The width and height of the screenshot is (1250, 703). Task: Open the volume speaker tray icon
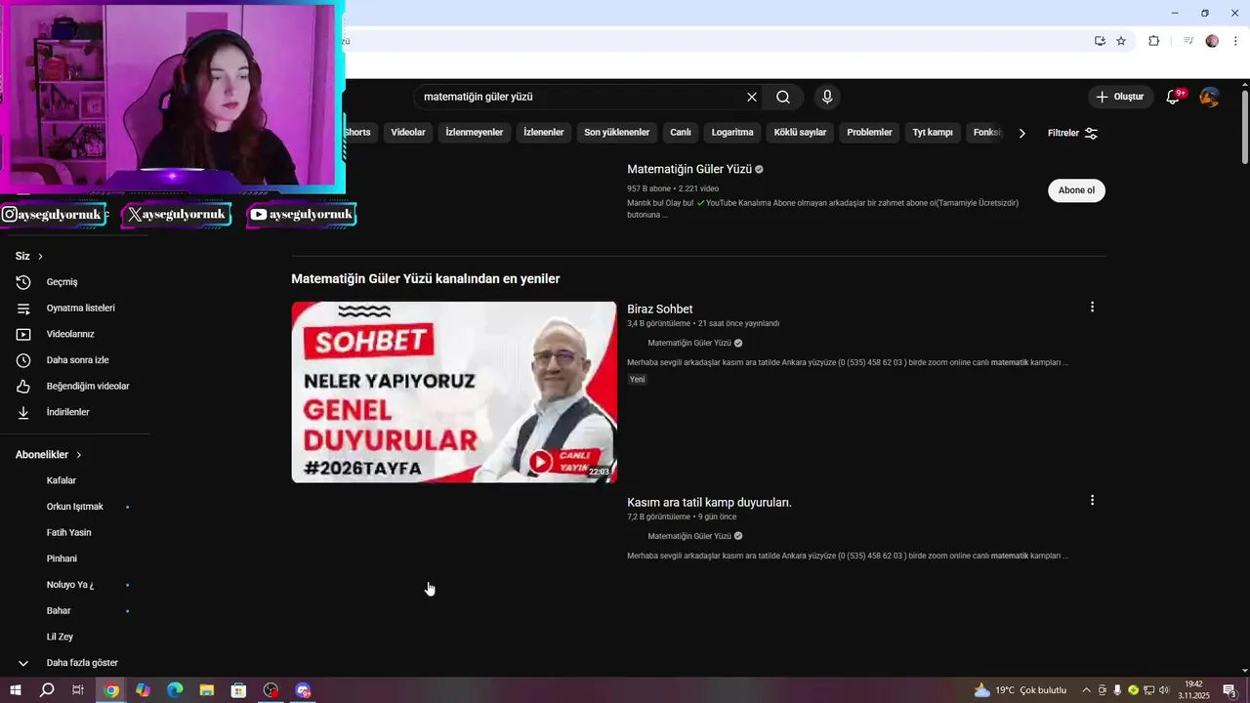pos(1164,690)
